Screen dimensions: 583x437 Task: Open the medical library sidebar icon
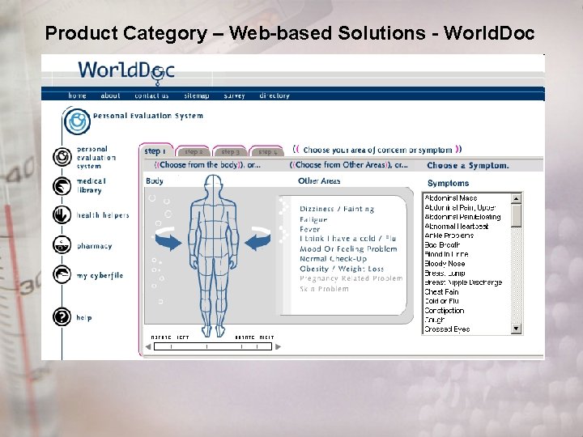pyautogui.click(x=62, y=186)
